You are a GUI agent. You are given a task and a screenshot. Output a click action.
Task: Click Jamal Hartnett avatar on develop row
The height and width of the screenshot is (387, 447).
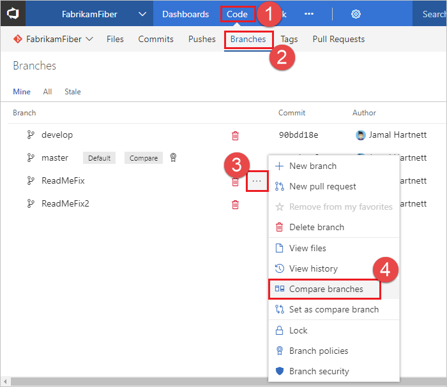pyautogui.click(x=361, y=135)
